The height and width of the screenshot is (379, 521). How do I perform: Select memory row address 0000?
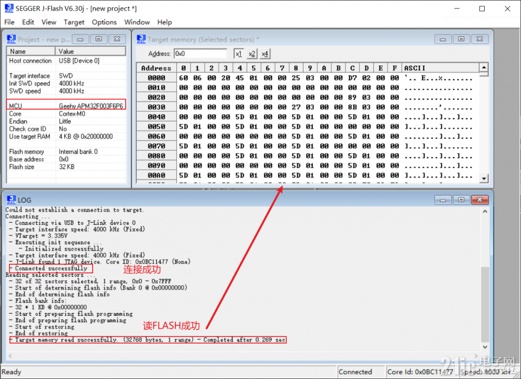pos(156,78)
